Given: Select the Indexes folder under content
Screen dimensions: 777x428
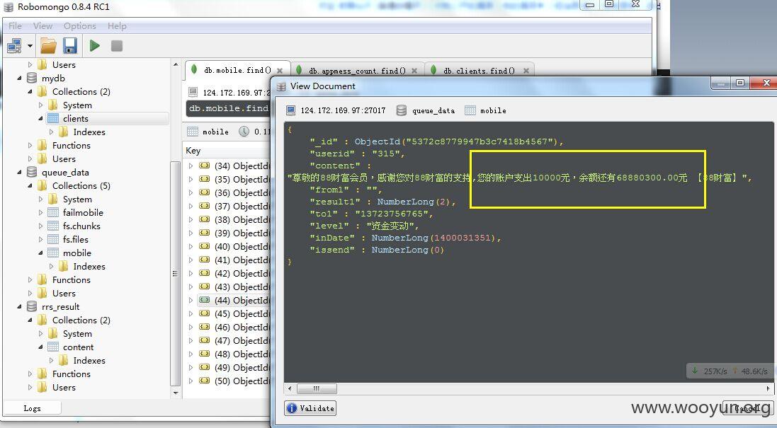Looking at the screenshot, I should [x=89, y=361].
